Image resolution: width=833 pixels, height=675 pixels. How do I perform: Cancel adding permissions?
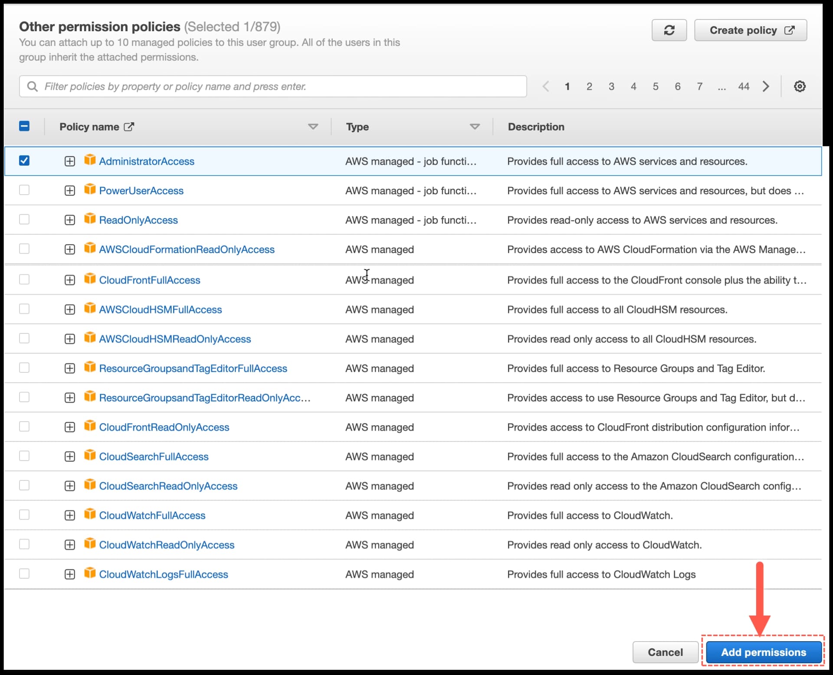click(665, 652)
